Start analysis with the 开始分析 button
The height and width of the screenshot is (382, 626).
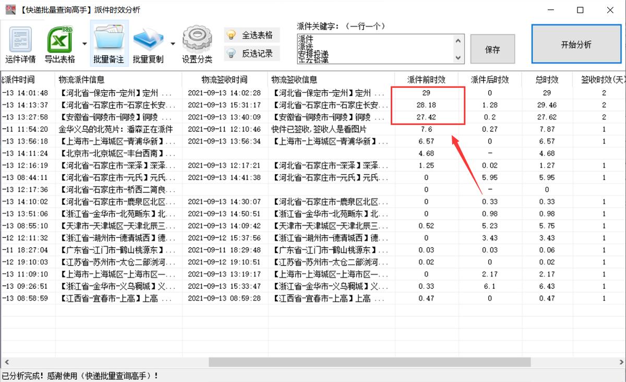(576, 44)
